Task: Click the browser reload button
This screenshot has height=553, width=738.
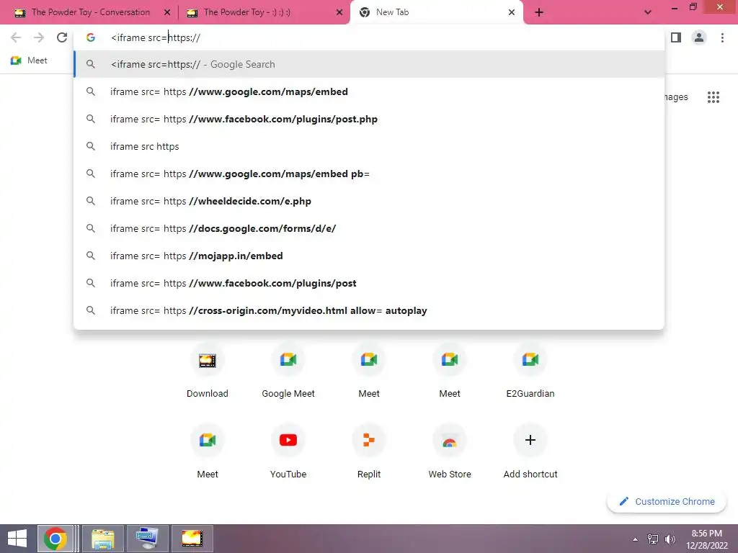Action: (62, 37)
